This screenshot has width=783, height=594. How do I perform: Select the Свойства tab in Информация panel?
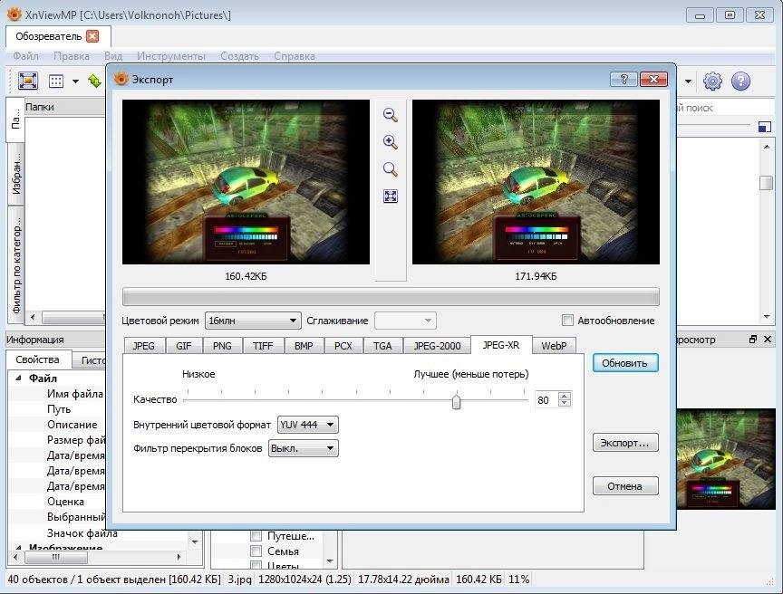click(37, 359)
